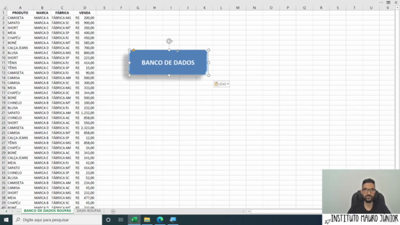Click the 585,00 value in row 7
The height and width of the screenshot is (225, 400).
click(x=85, y=43)
